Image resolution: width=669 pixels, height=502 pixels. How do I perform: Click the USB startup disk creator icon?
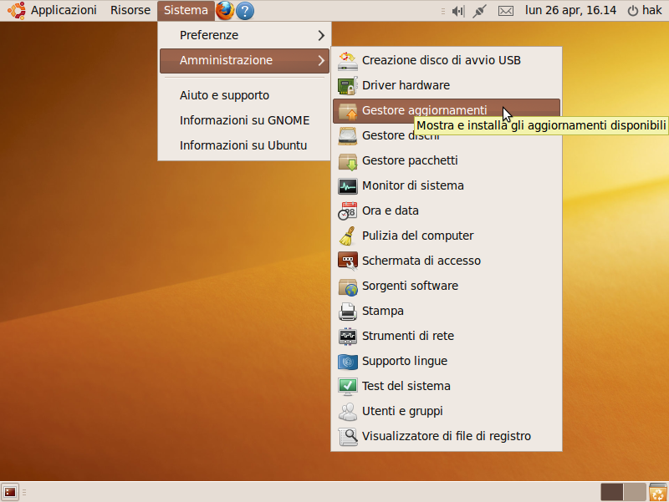[347, 61]
